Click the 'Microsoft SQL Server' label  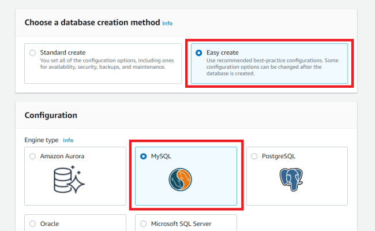(x=181, y=223)
